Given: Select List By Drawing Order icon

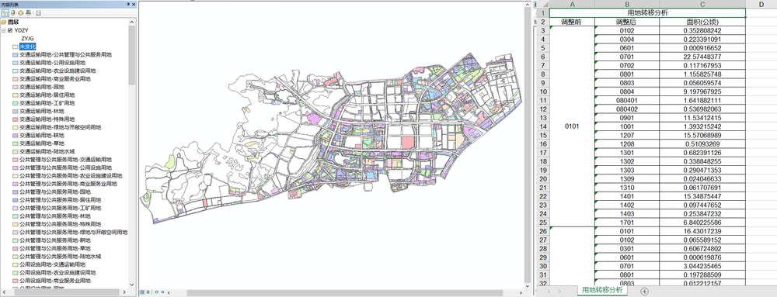Looking at the screenshot, I should click(x=5, y=13).
